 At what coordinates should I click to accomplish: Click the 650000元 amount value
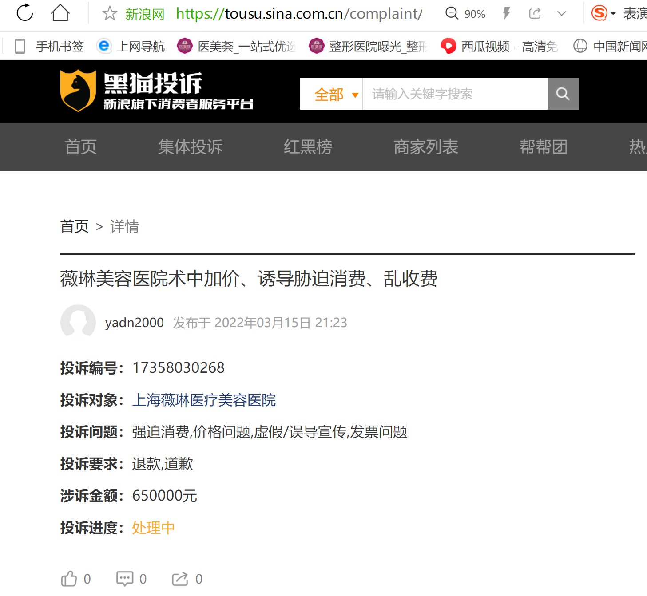point(165,496)
